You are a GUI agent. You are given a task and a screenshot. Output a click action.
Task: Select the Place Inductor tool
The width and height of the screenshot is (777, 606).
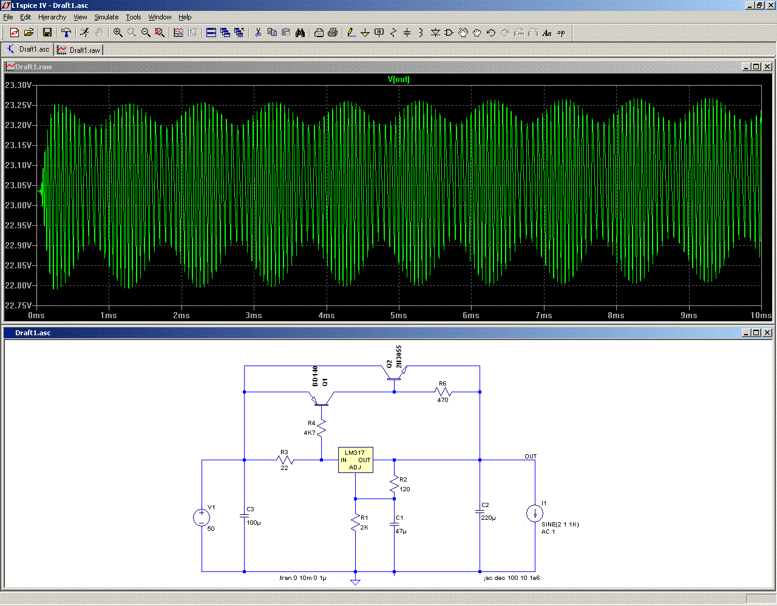[x=421, y=33]
